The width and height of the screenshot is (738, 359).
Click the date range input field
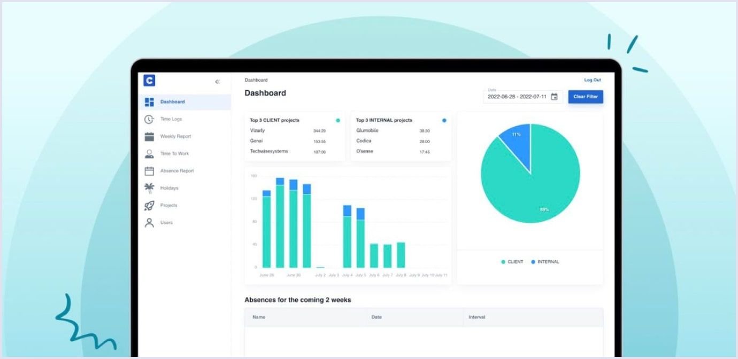click(523, 97)
